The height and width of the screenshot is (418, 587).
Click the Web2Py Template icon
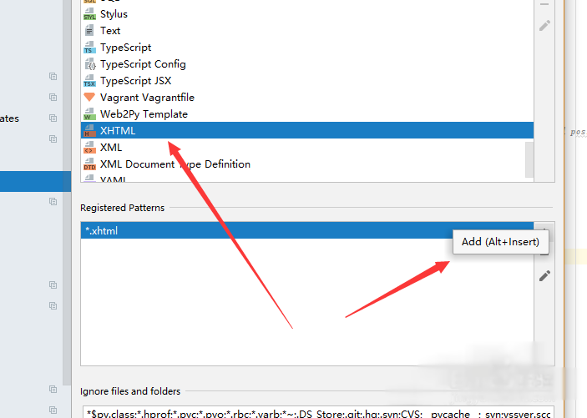[x=89, y=114]
